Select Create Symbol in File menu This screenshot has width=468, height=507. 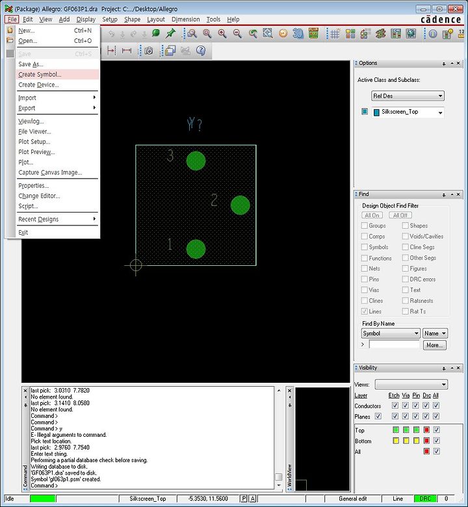click(x=57, y=74)
